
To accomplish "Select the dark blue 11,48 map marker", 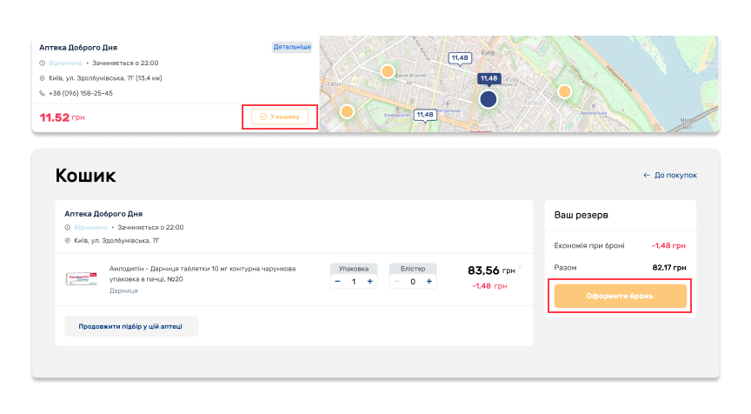I will point(488,97).
